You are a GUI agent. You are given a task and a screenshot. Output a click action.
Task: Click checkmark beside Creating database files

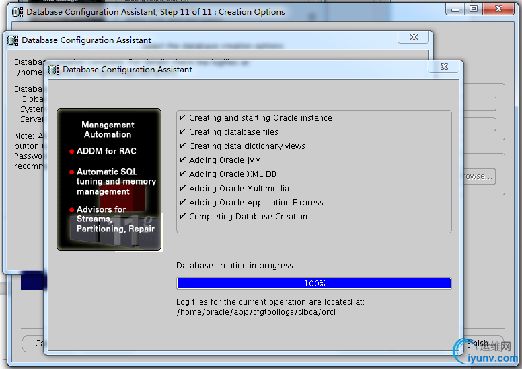(182, 132)
